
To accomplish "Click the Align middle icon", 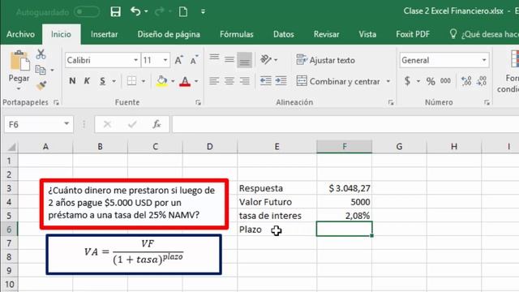I will click(x=229, y=59).
